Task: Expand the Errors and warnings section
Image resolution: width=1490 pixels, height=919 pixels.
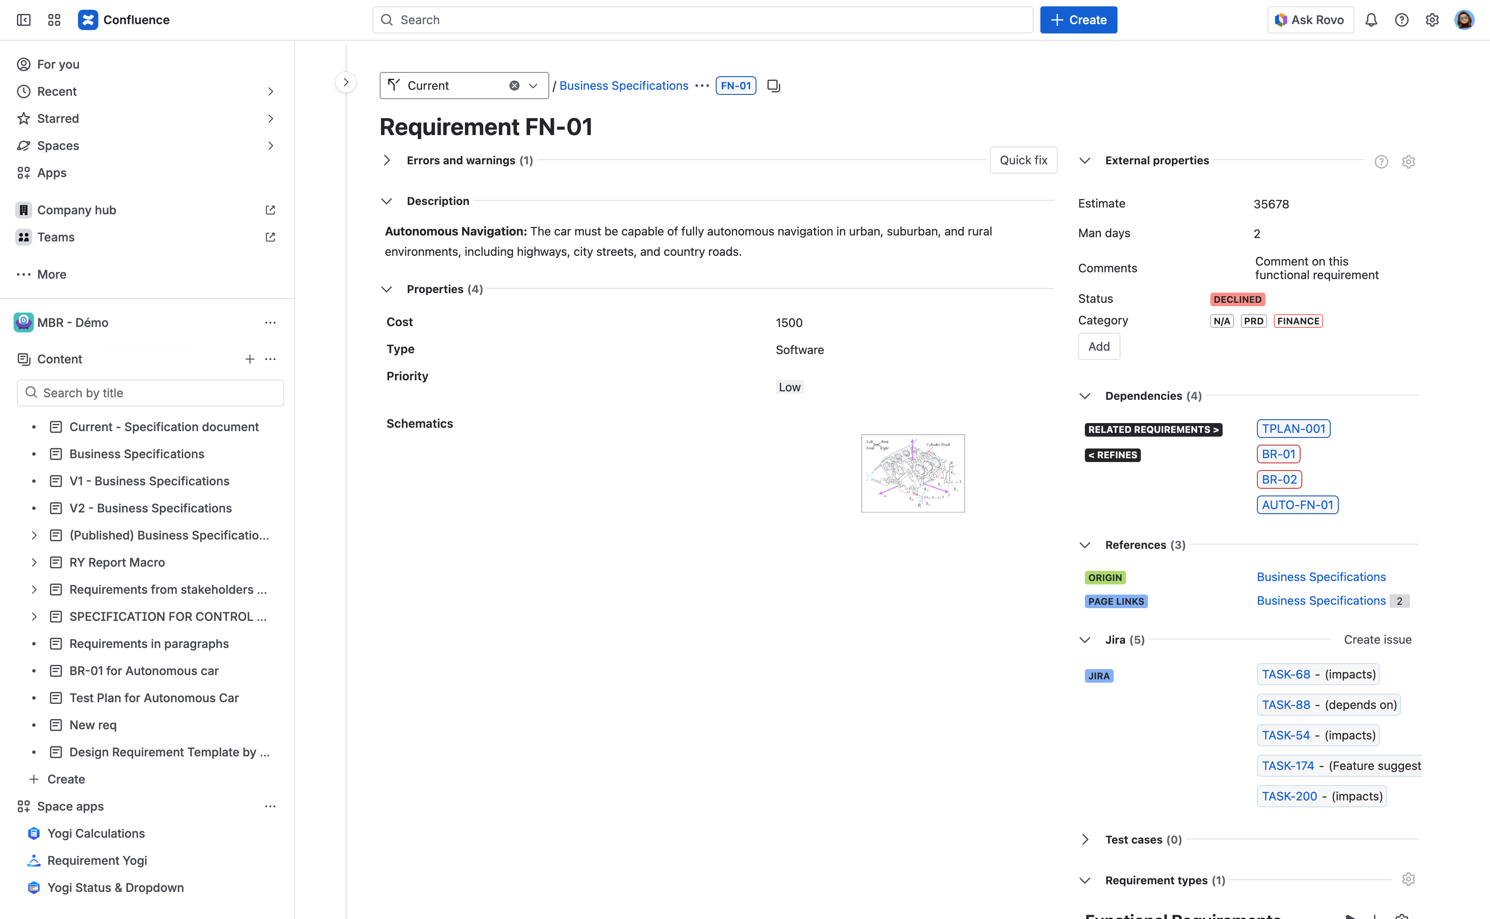Action: pos(387,161)
